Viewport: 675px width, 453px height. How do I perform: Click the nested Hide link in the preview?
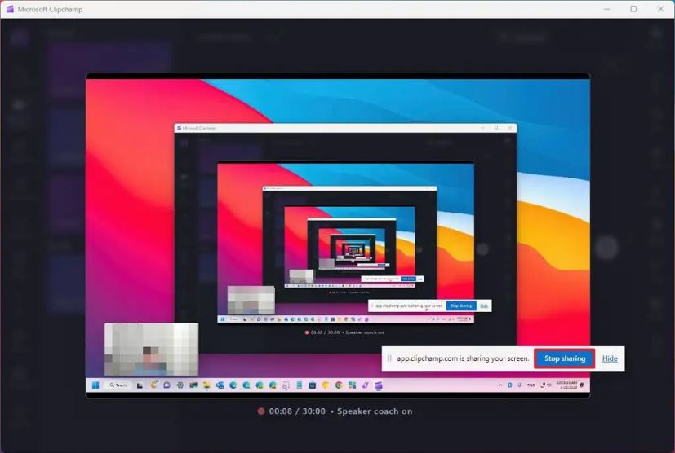point(484,306)
